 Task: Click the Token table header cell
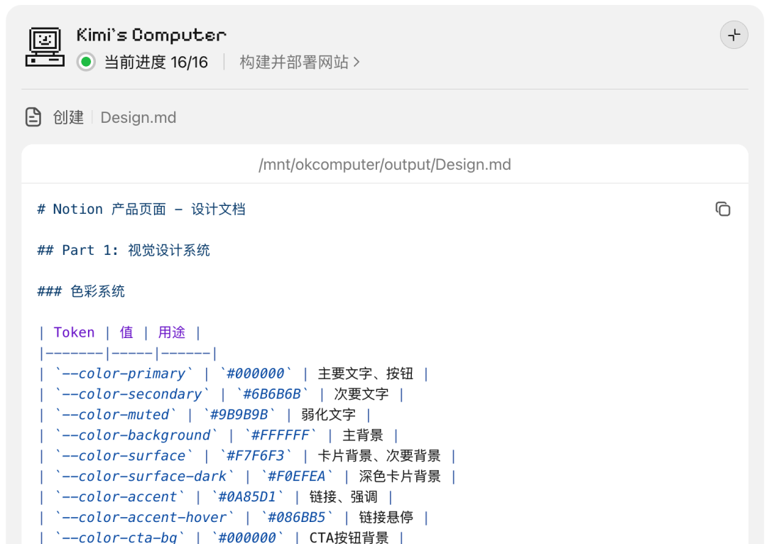coord(74,332)
